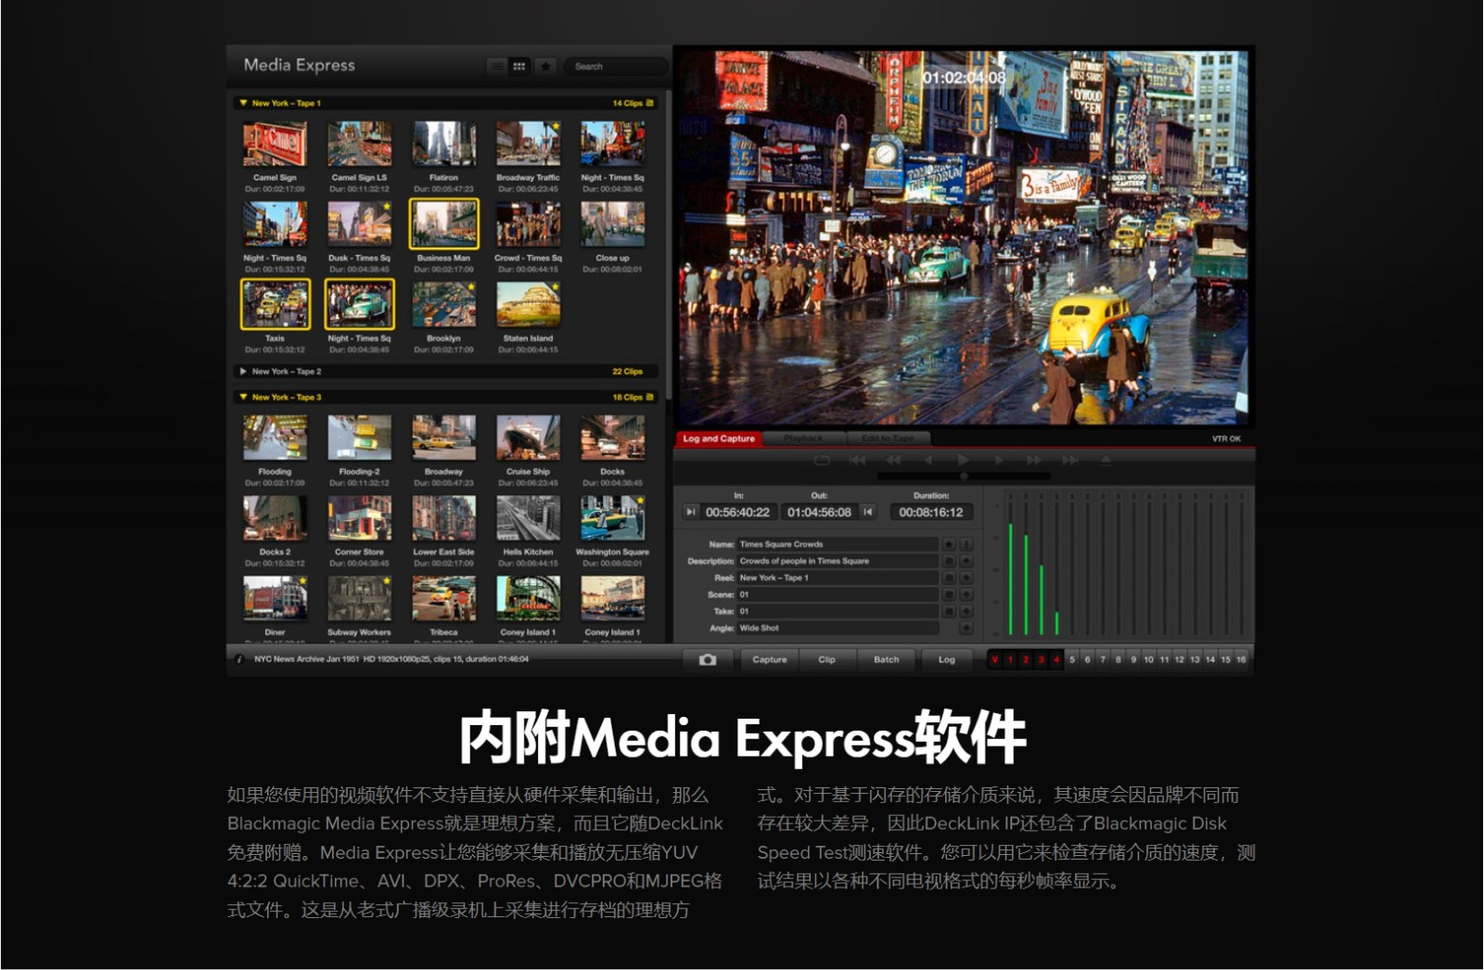Select the Flatiron clip thumbnail

coord(443,144)
